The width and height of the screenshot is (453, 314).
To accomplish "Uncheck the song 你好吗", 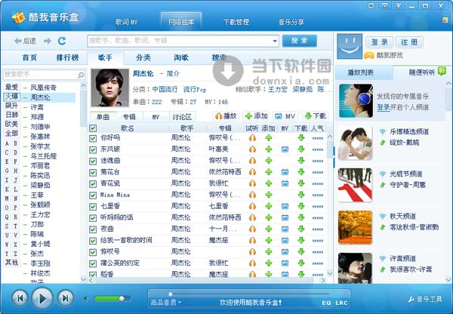I will 93,138.
